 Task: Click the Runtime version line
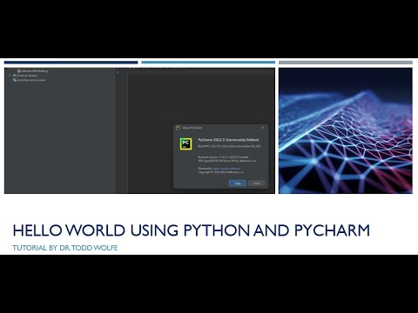click(223, 156)
